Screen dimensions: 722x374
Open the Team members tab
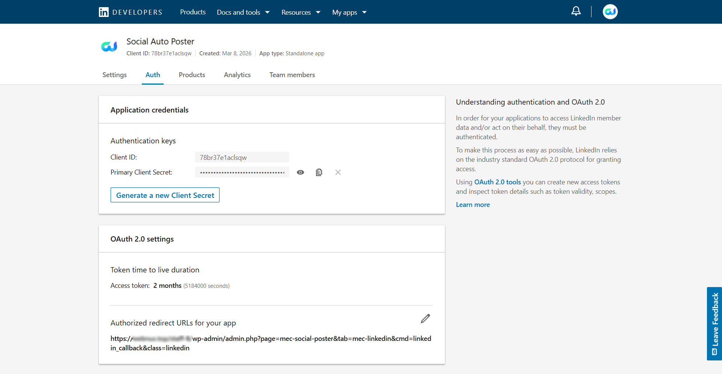coord(292,75)
